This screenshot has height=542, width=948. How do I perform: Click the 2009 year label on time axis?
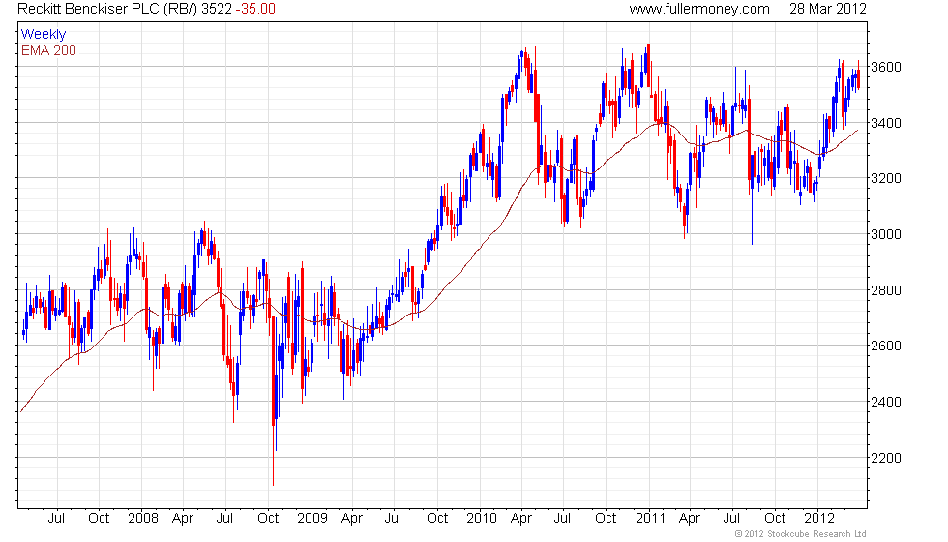click(311, 519)
